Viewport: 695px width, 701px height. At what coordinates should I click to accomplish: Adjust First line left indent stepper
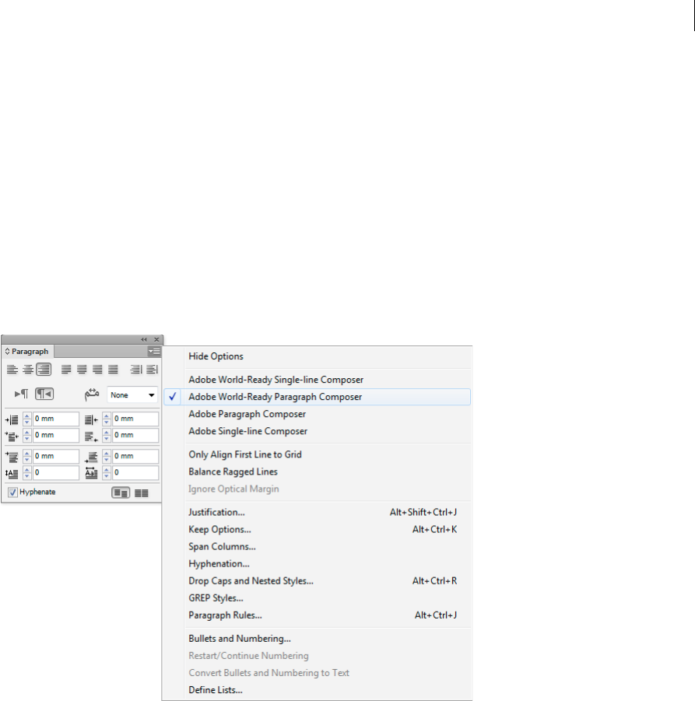coord(26,435)
